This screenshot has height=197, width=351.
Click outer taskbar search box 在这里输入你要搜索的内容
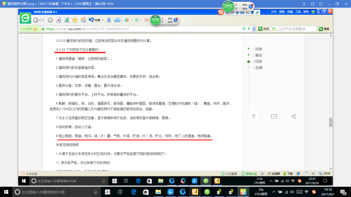(x=56, y=192)
